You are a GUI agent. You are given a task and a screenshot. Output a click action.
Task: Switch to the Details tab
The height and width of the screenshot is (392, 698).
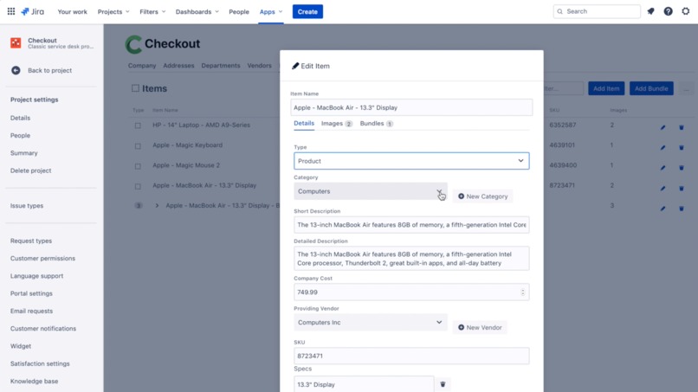tap(304, 123)
